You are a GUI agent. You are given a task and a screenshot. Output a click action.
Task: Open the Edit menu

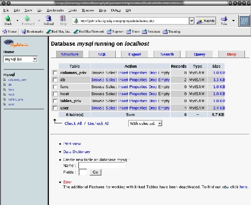coord(17,10)
